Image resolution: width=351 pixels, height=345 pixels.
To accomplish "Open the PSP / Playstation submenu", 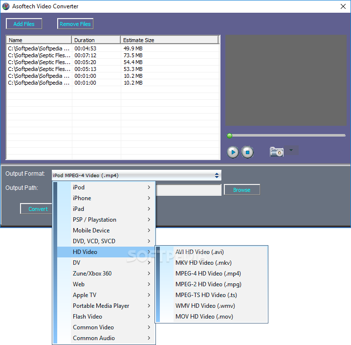I will click(106, 220).
